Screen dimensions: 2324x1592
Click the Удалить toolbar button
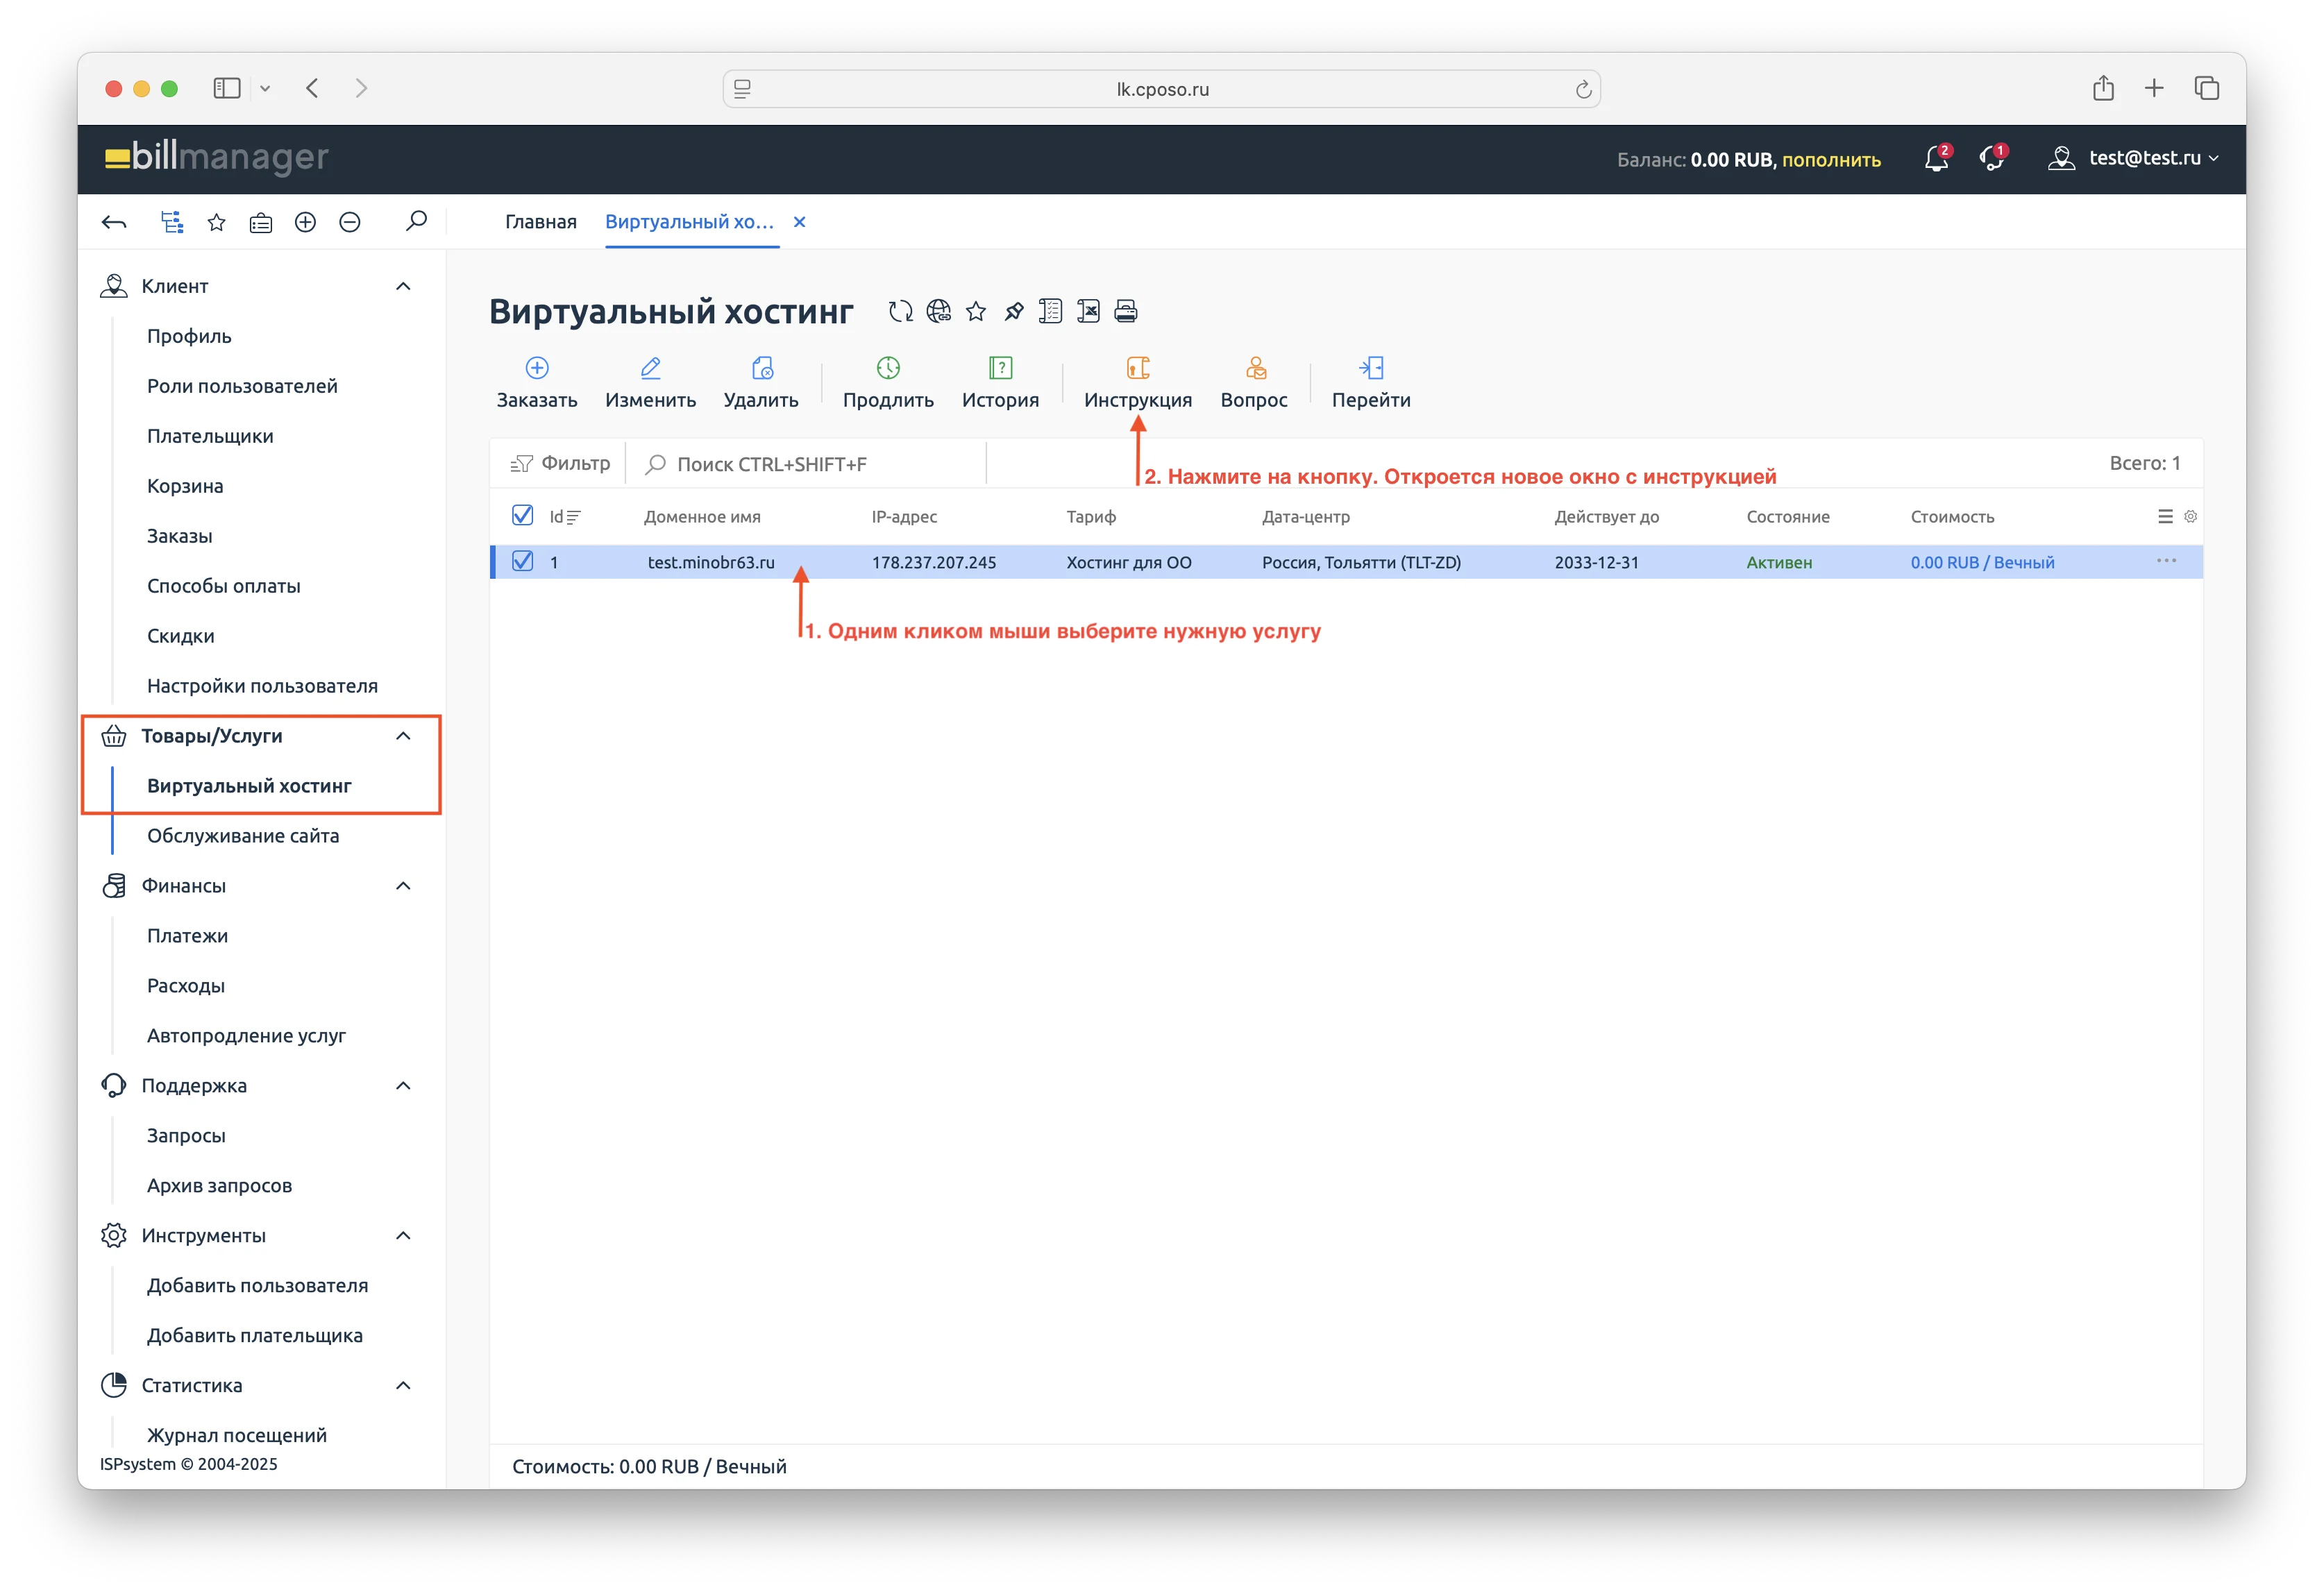click(x=761, y=383)
